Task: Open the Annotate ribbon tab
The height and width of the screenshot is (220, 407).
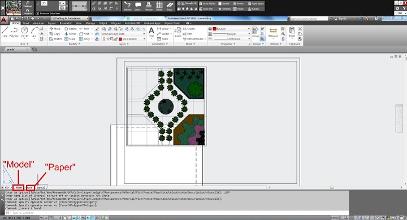Action: (x=38, y=23)
